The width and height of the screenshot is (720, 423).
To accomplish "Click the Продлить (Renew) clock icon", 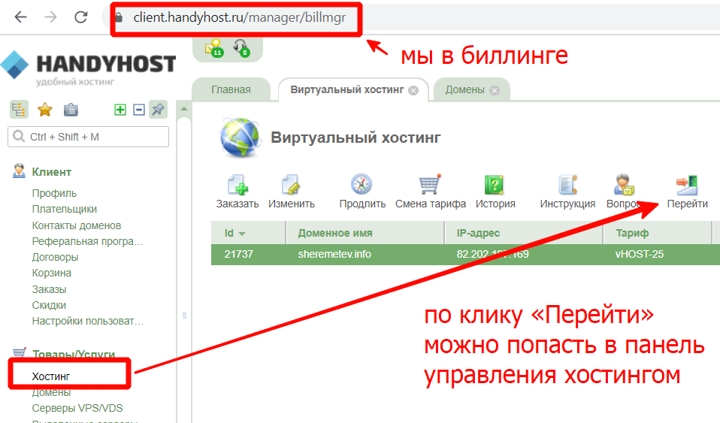I will (x=362, y=186).
